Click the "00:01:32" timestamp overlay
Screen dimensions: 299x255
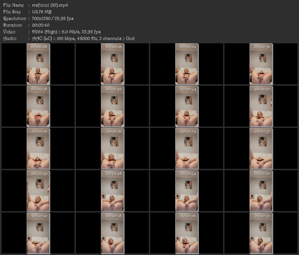coord(263,131)
